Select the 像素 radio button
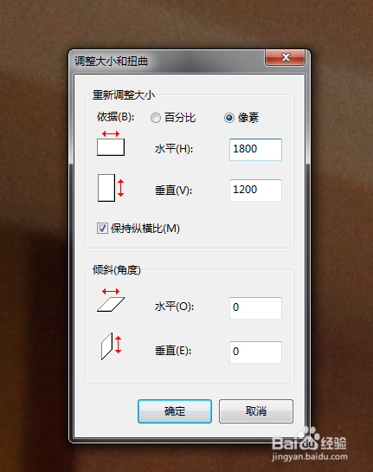373x472 pixels. [229, 118]
